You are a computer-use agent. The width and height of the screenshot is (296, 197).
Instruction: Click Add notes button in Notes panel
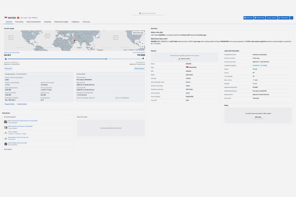coord(258,117)
